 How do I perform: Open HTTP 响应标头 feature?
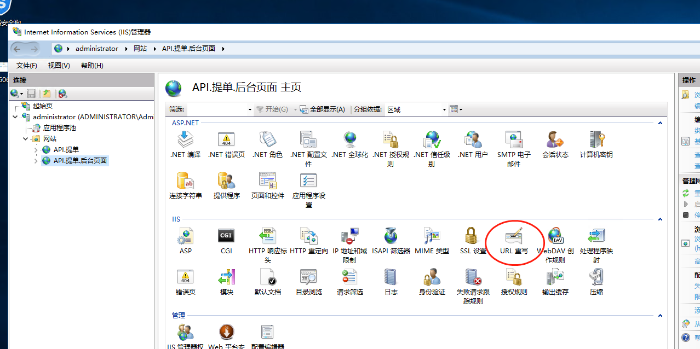267,245
